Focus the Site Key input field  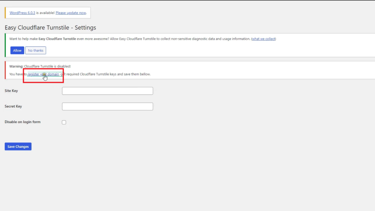107,91
